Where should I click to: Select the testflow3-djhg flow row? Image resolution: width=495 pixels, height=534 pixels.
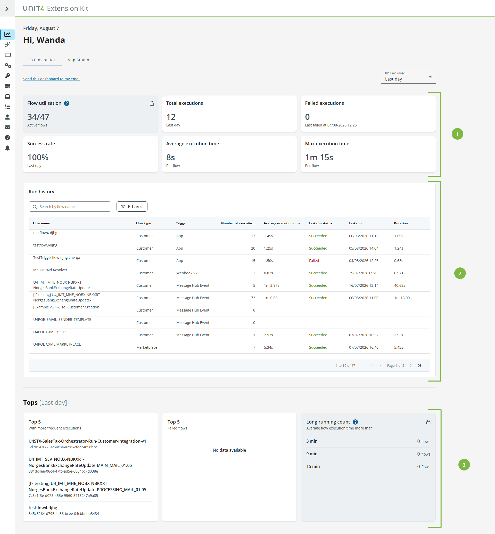coord(229,248)
